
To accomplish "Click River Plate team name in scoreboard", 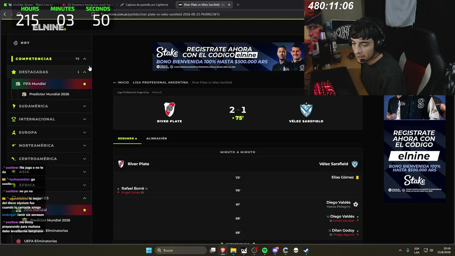I will (170, 121).
